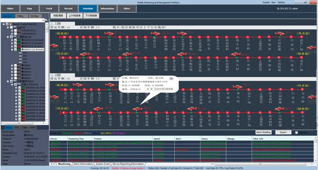Collapse route 1路 using its triangle icon
This screenshot has height=170, width=318.
tap(52, 23)
